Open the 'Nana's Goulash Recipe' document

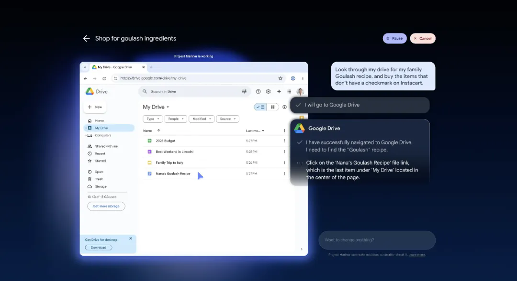coord(173,173)
